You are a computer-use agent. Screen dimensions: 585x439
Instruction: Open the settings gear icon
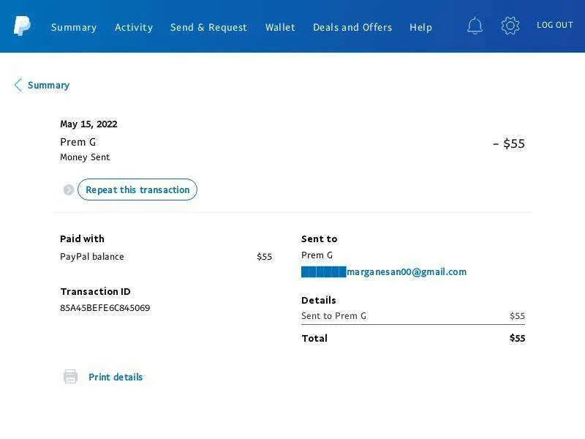coord(510,26)
